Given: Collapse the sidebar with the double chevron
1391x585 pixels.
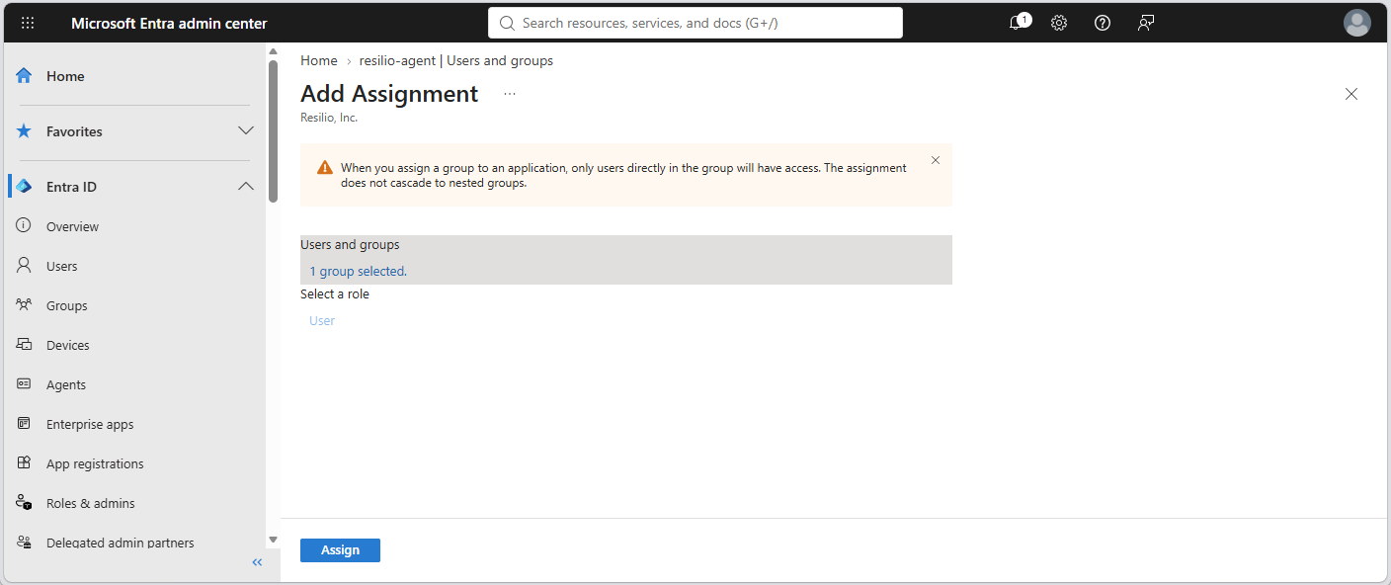Looking at the screenshot, I should 257,562.
